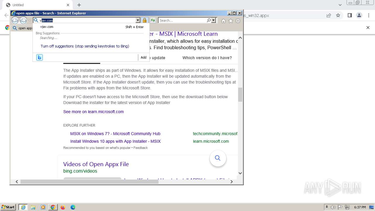
Task: Refresh the page in Internet Explorer
Action: point(153,20)
